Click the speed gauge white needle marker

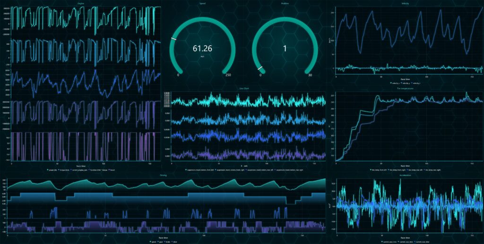[174, 39]
